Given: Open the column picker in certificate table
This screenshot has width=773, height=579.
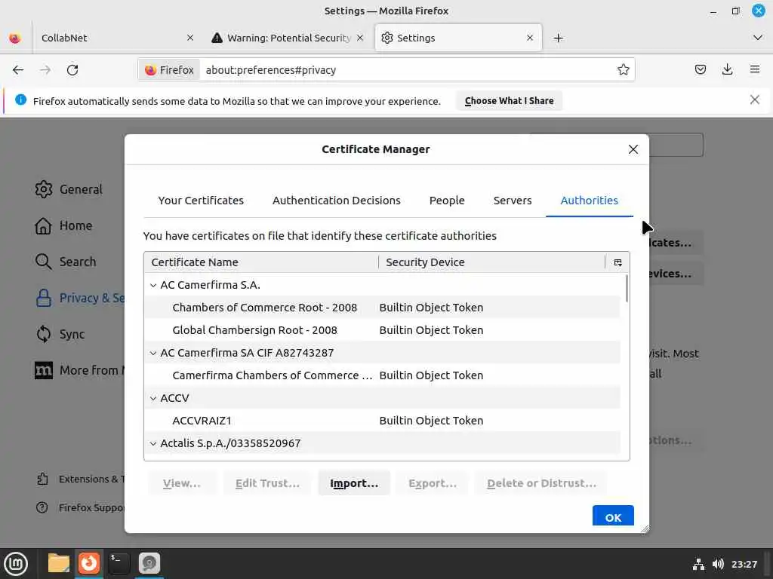Looking at the screenshot, I should [617, 262].
